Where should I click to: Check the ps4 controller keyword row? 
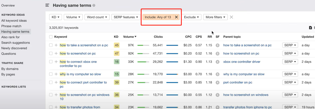pos(51,82)
